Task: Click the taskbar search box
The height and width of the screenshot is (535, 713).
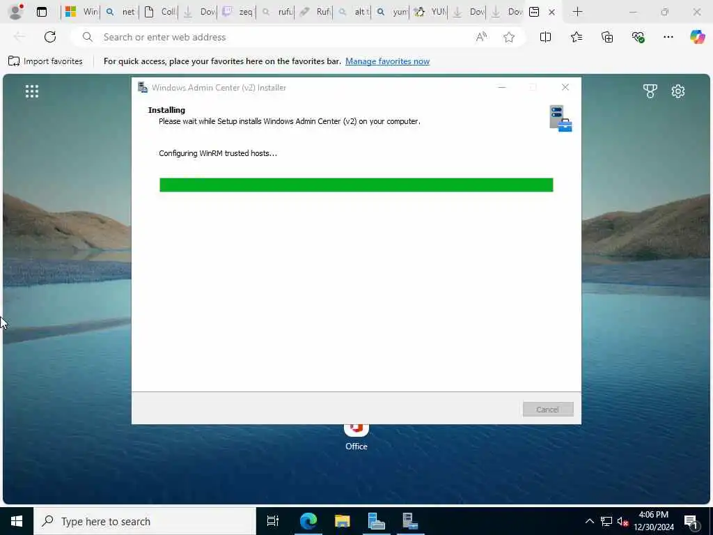Action: coord(145,521)
